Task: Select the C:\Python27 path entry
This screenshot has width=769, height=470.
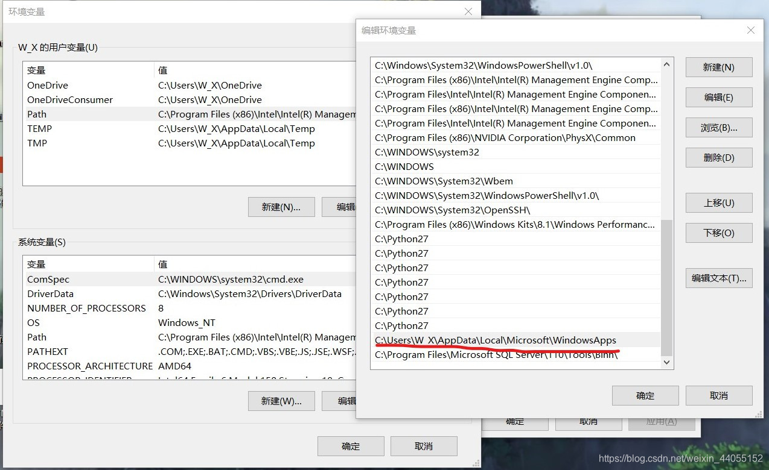Action: (401, 239)
